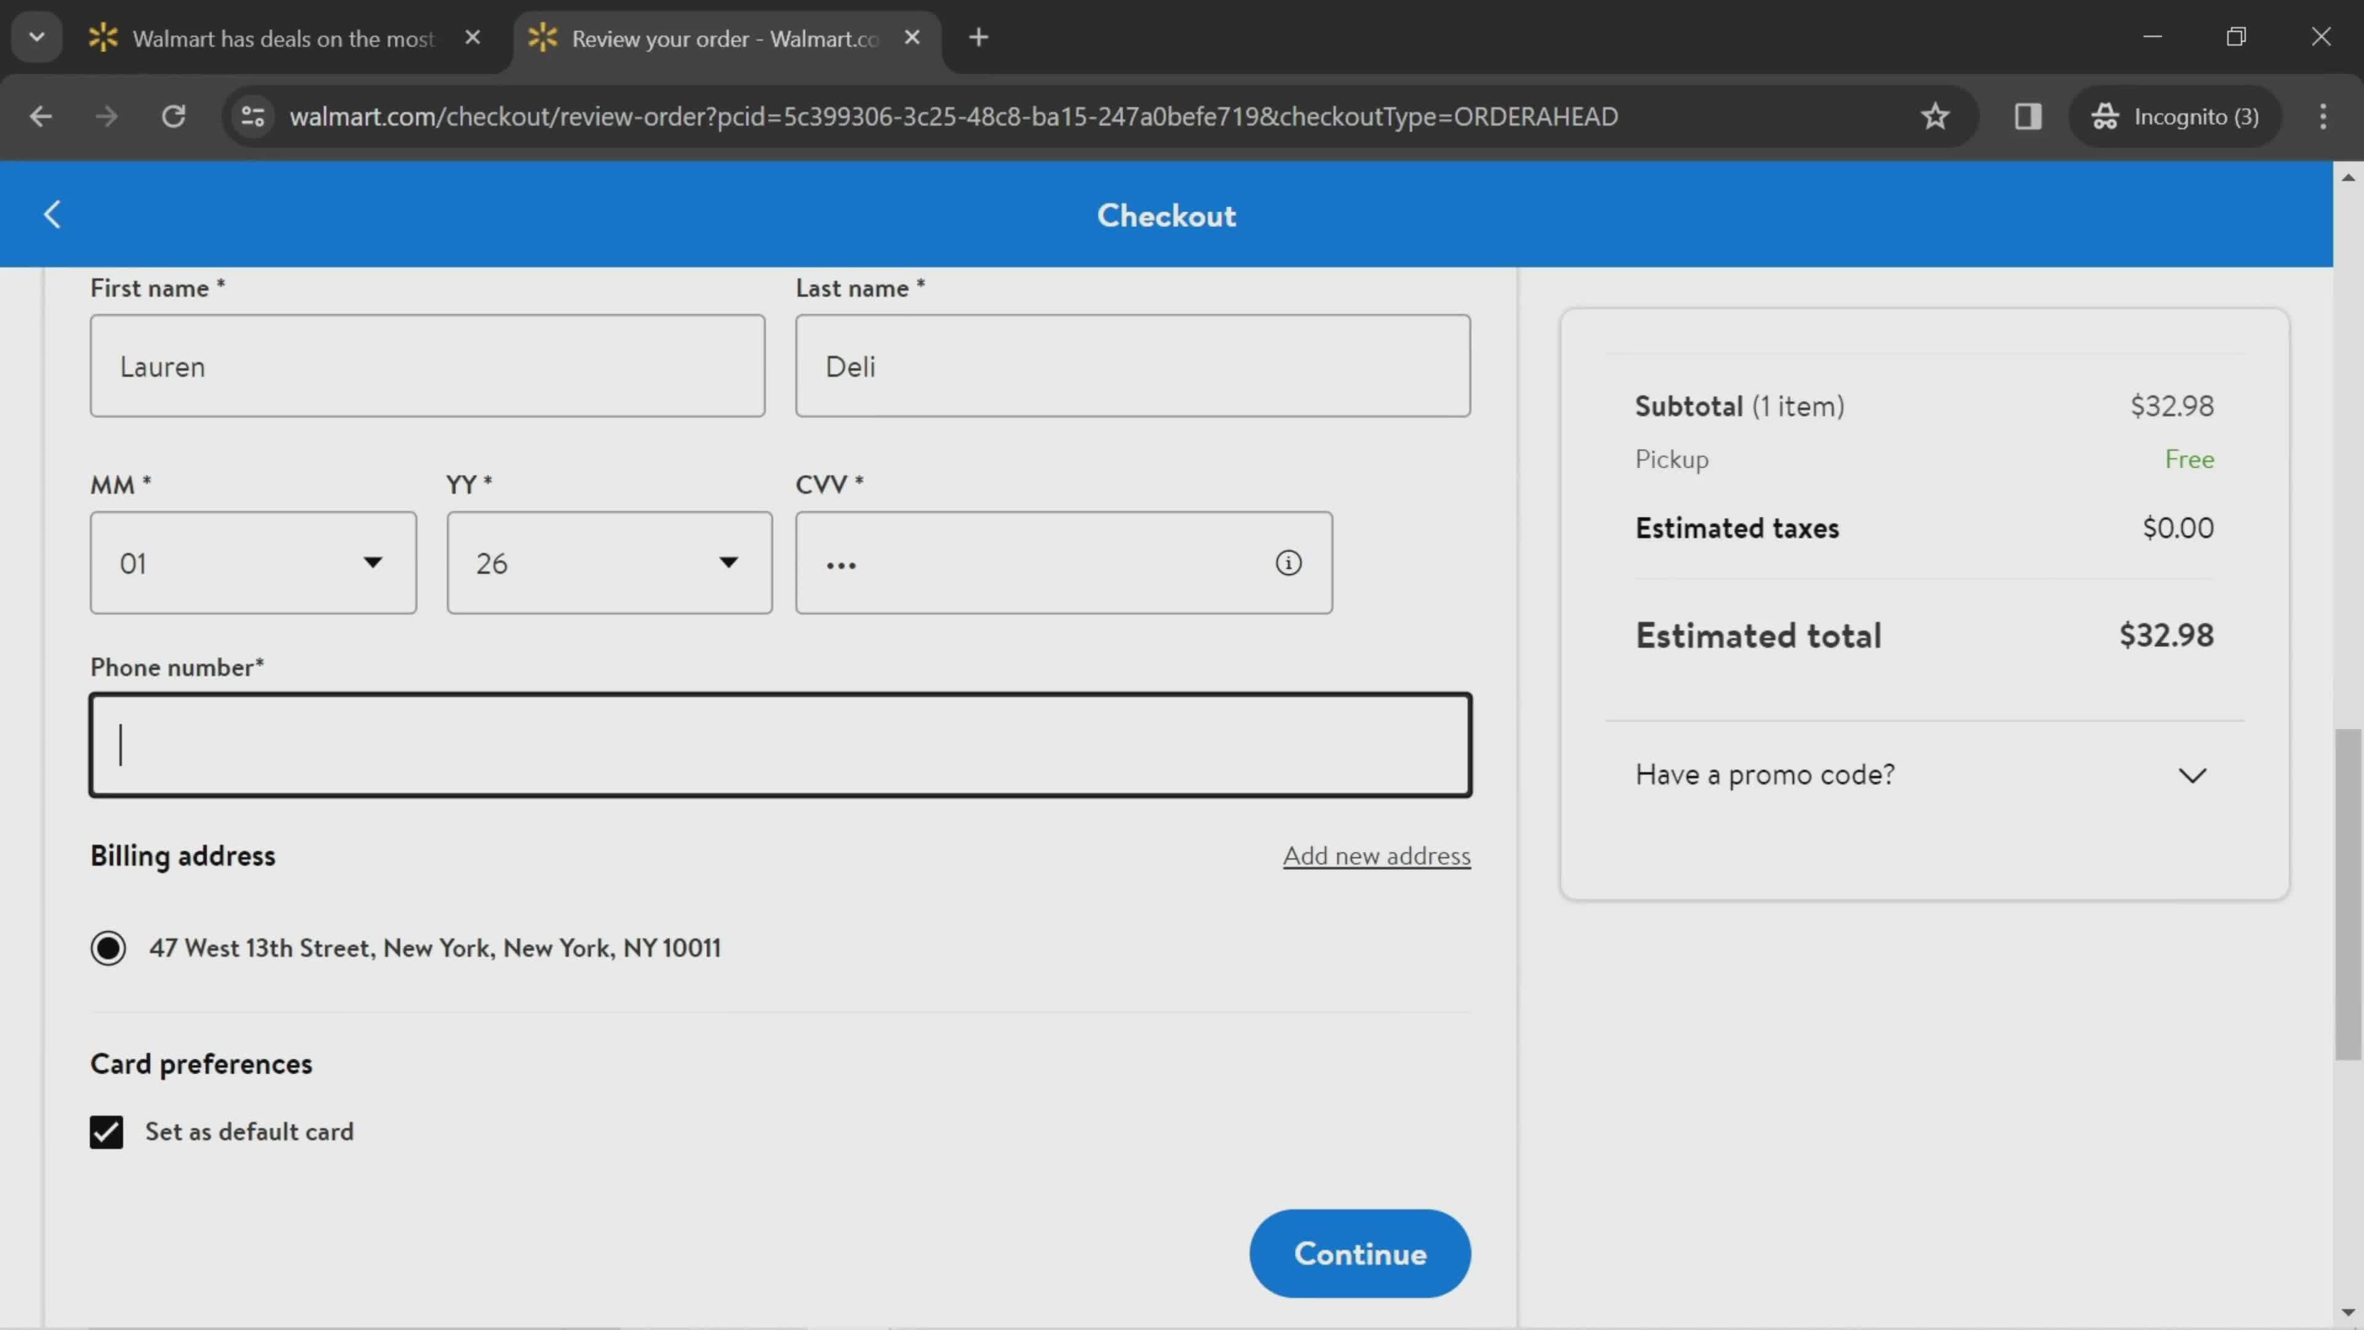
Task: Click the 'Estimated total' label
Action: [1758, 635]
